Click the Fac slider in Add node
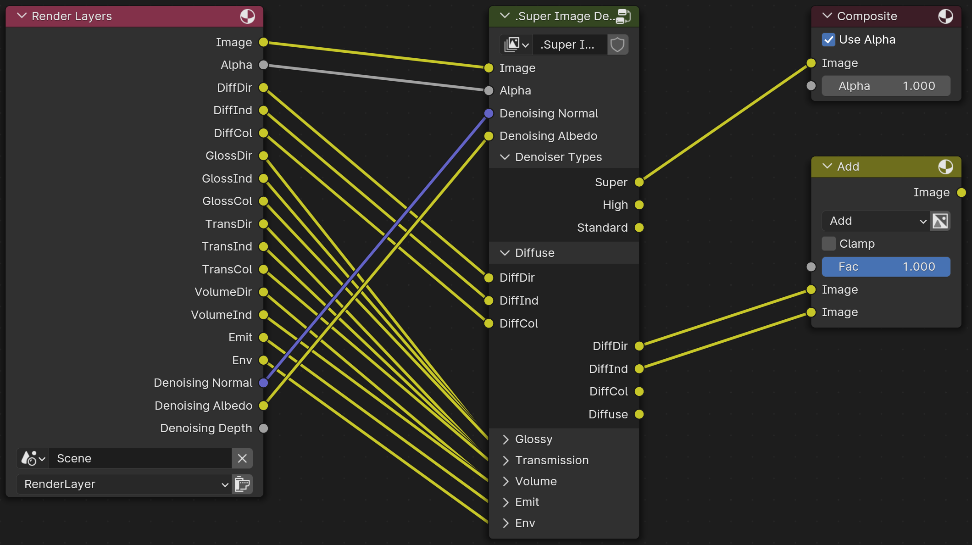 [885, 267]
